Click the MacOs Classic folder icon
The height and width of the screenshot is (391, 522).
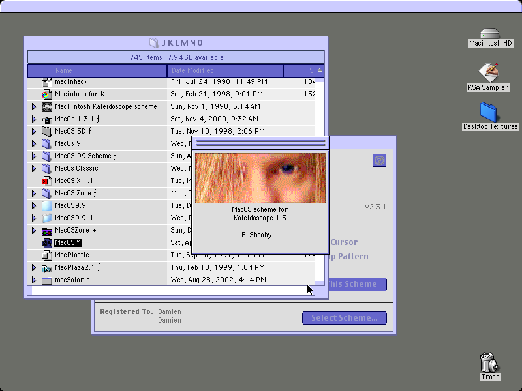click(46, 168)
